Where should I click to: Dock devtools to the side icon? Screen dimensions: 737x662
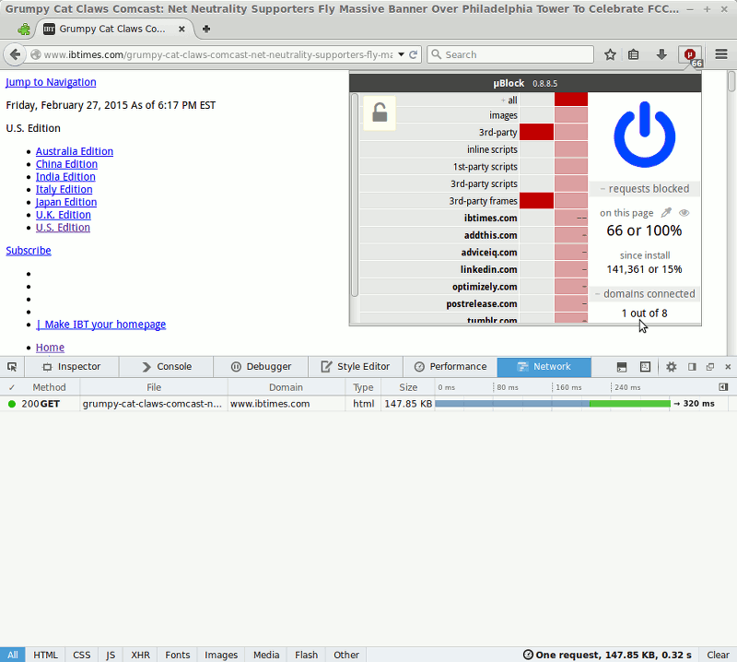click(x=692, y=367)
